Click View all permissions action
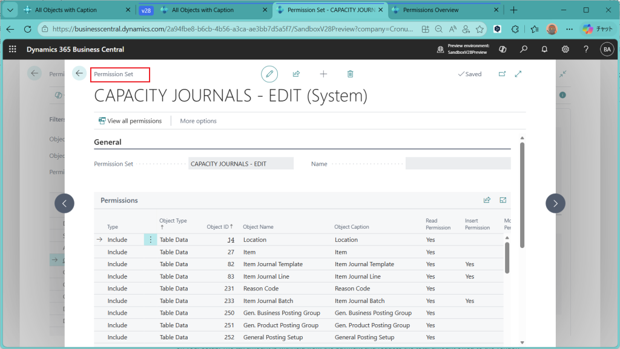The image size is (620, 349). click(130, 121)
